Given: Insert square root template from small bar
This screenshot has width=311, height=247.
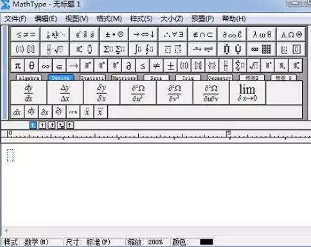Looking at the screenshot, I should [x=254, y=66].
